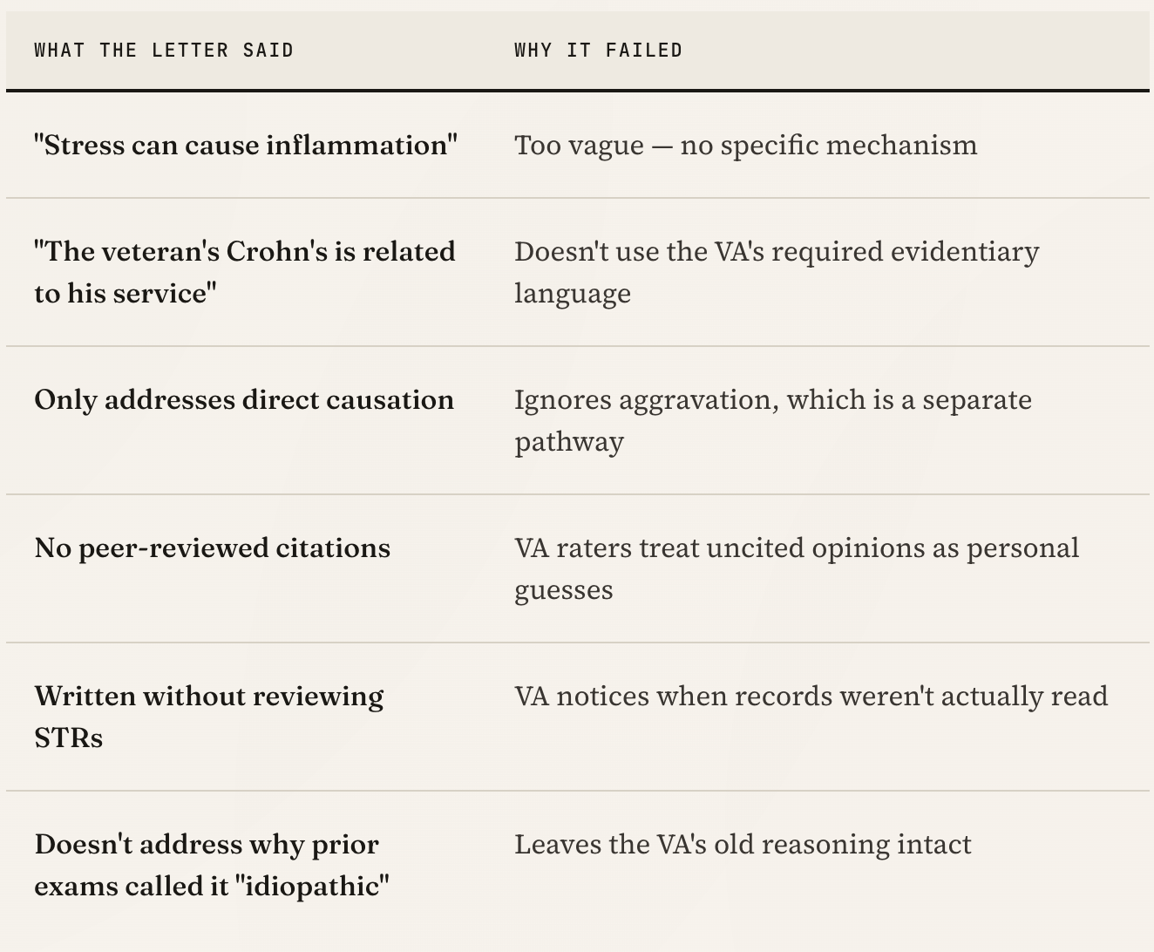
Task: Click "Doesn't use the VA's required evidentiary language"
Action: (x=776, y=272)
